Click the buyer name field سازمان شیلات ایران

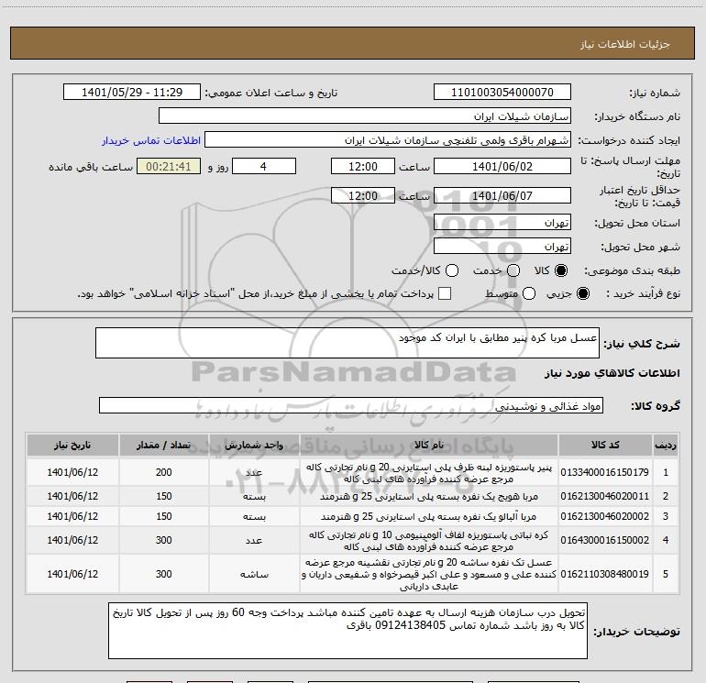365,116
